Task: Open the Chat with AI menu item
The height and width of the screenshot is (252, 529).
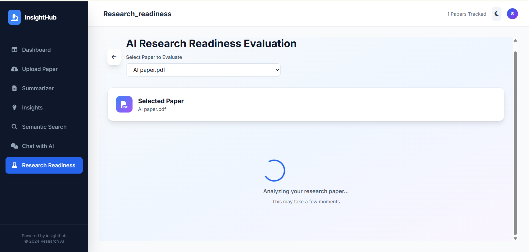Action: [44, 146]
